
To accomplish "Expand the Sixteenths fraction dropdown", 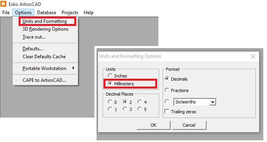I will click(212, 102).
